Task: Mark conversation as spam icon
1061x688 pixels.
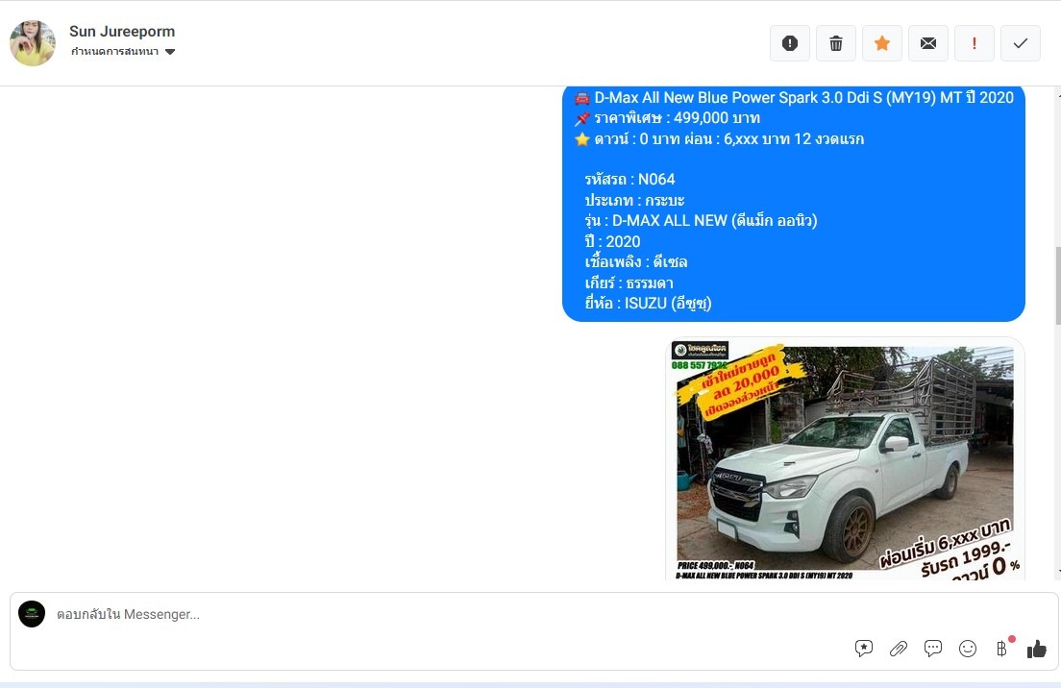Action: tap(790, 43)
